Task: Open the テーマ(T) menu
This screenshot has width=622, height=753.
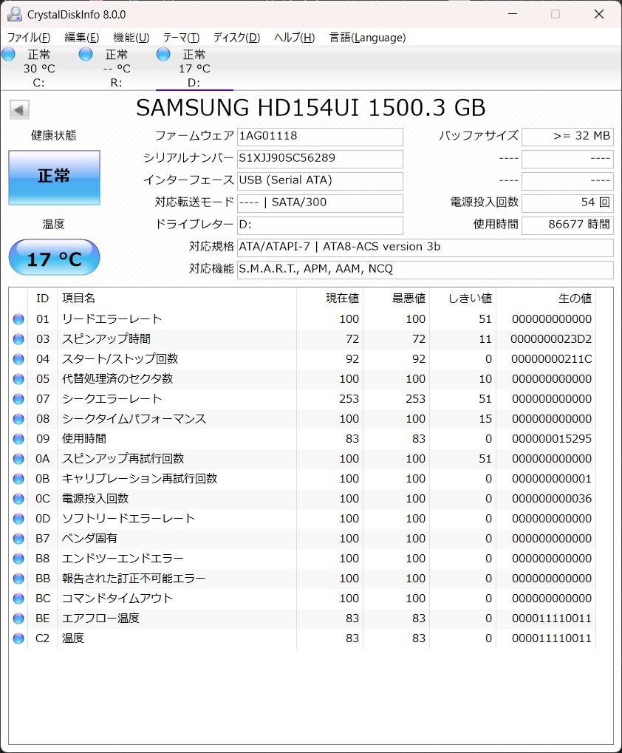Action: click(181, 38)
